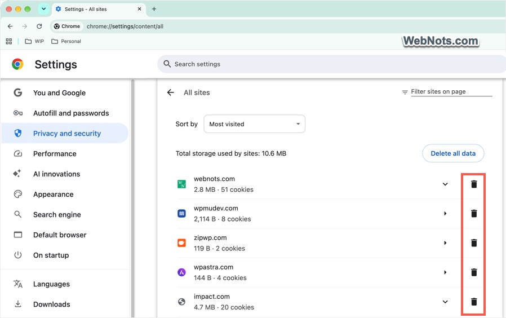Screen dimensions: 506x318
Task: Expand webnots.com row chevron
Action: (445, 184)
